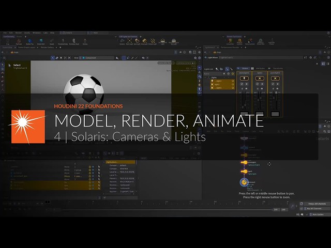Expand the right shelf set chevron menu
This screenshot has width=331, height=248.
point(223,37)
